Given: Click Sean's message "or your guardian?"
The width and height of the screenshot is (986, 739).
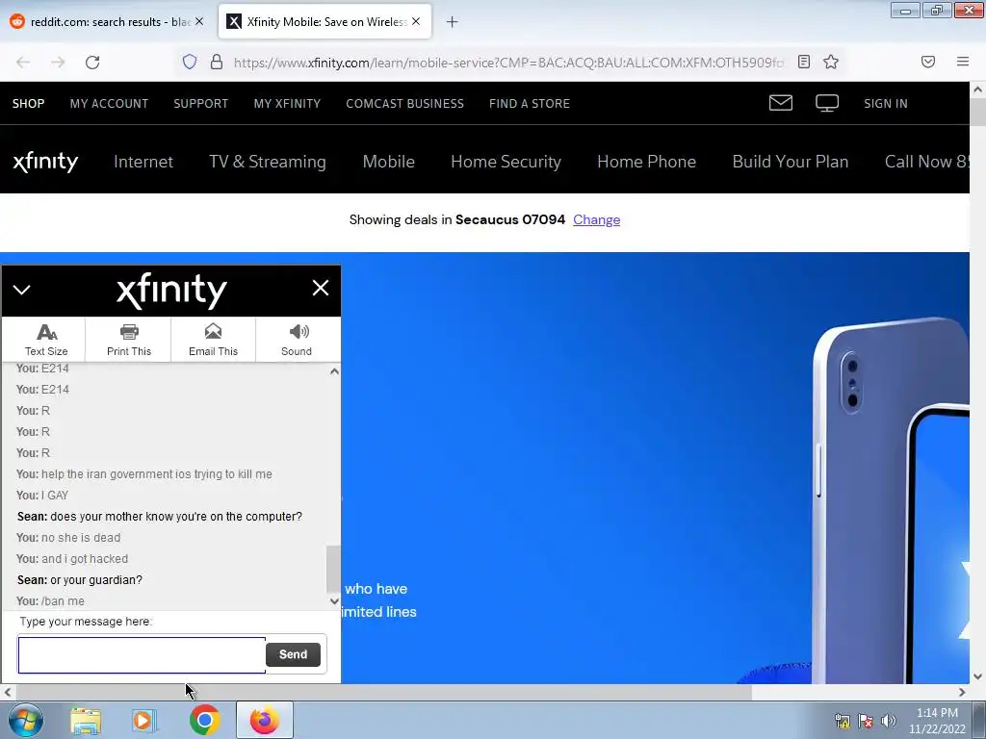Looking at the screenshot, I should point(80,580).
